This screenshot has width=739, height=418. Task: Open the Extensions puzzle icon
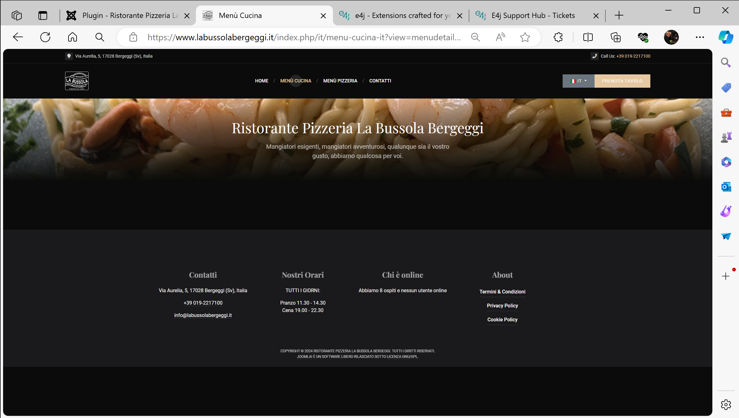(558, 37)
